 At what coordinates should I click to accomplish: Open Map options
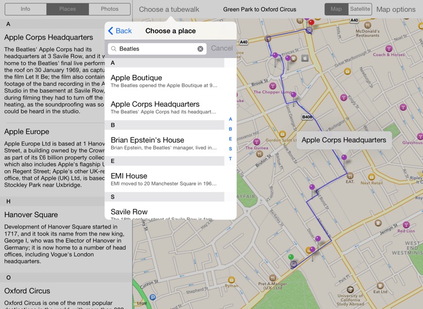(x=396, y=10)
